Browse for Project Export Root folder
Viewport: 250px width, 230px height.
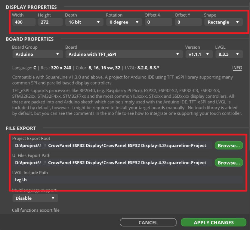(229, 146)
